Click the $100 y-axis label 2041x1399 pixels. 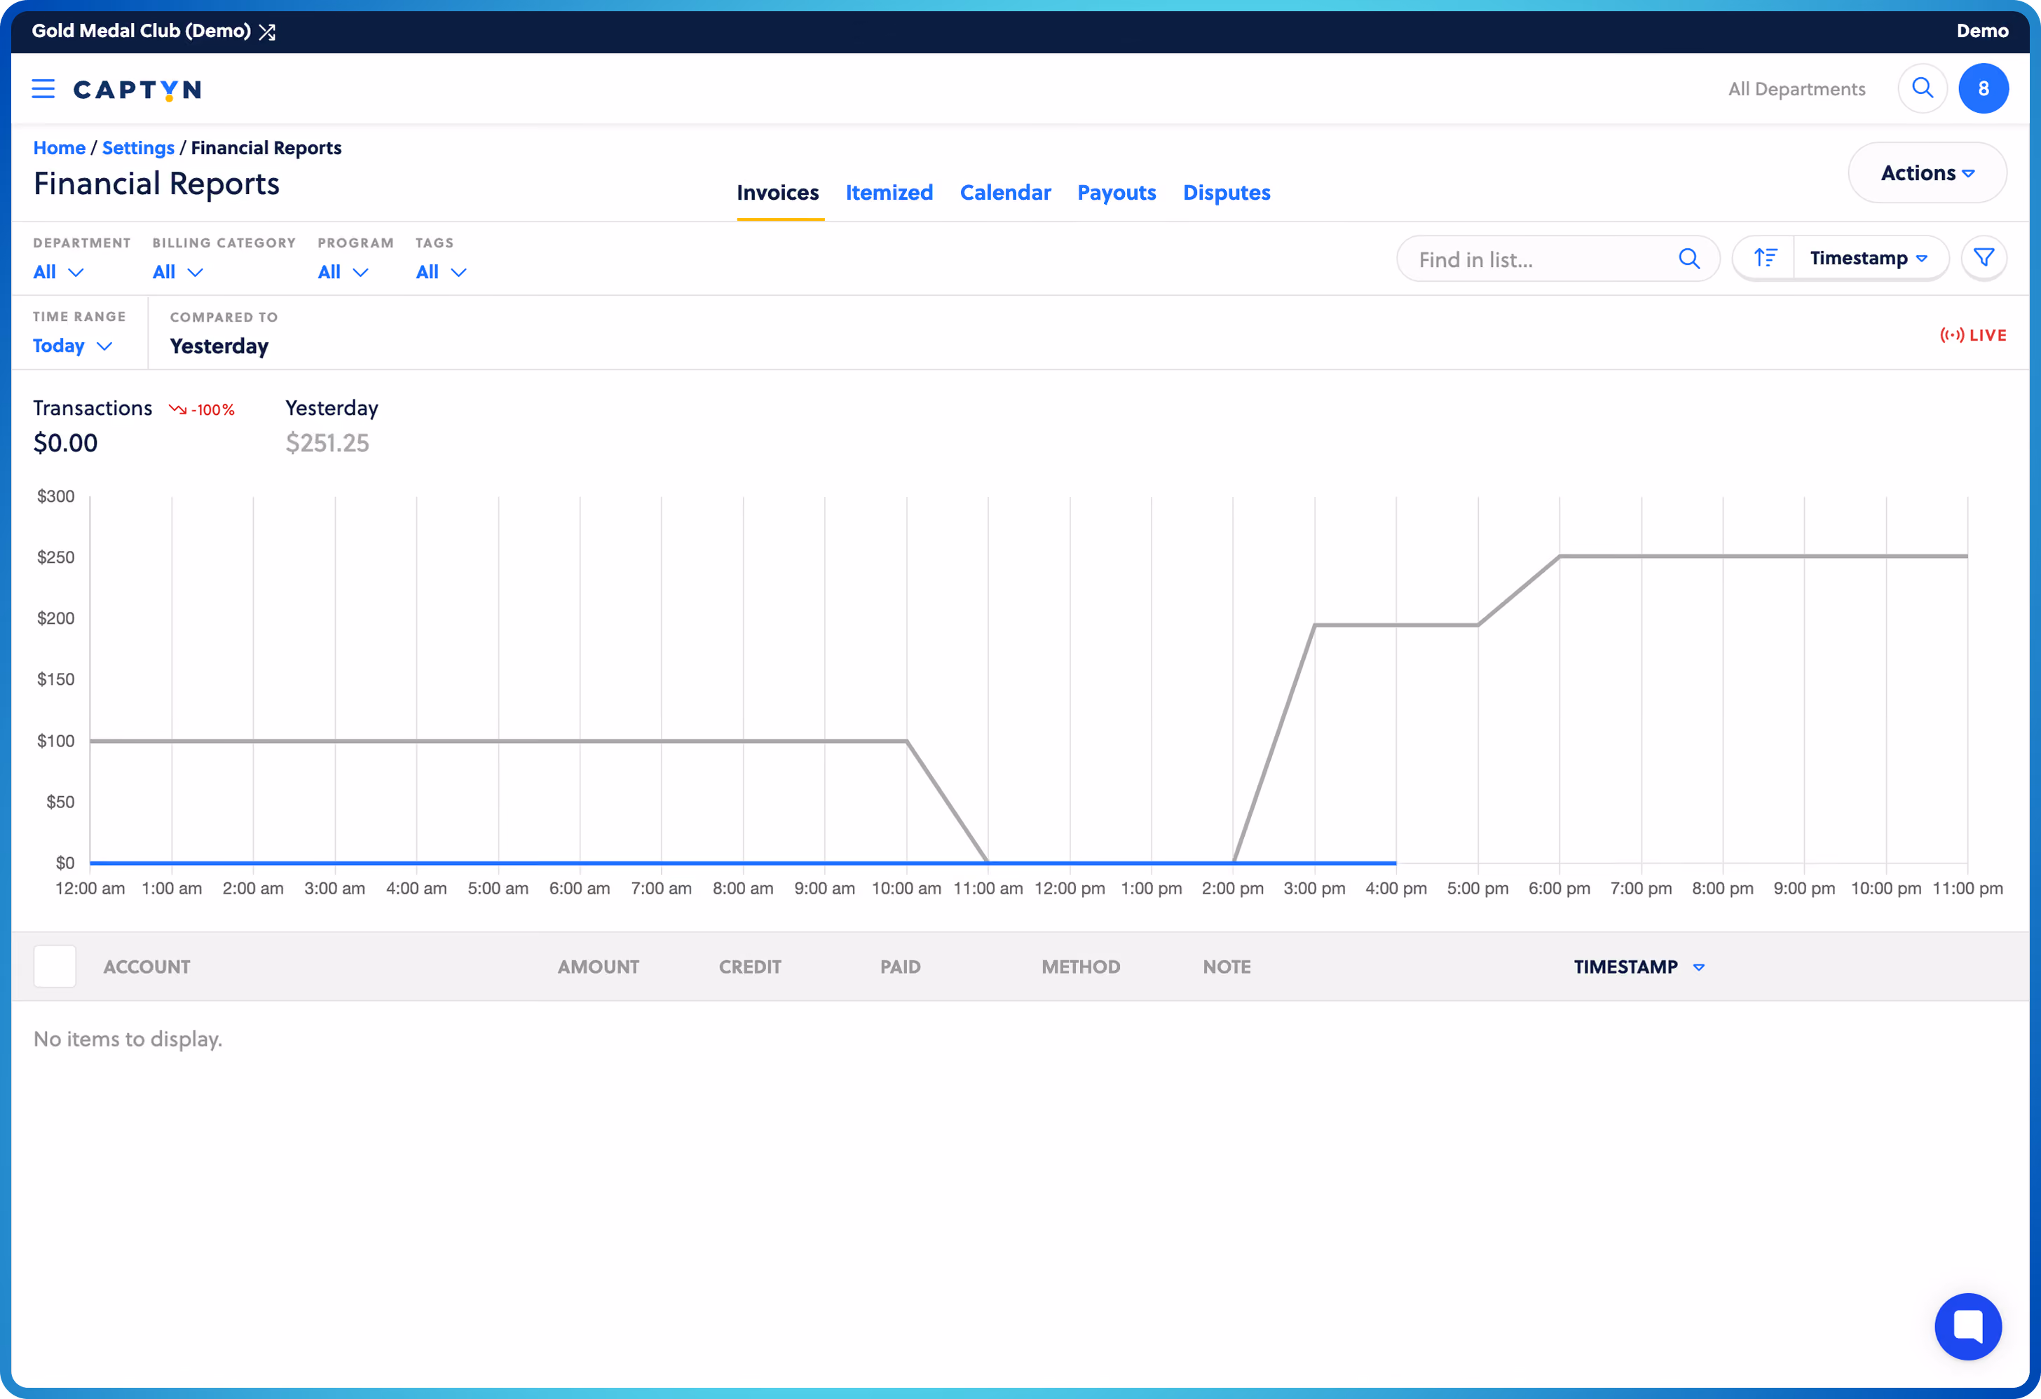(55, 740)
